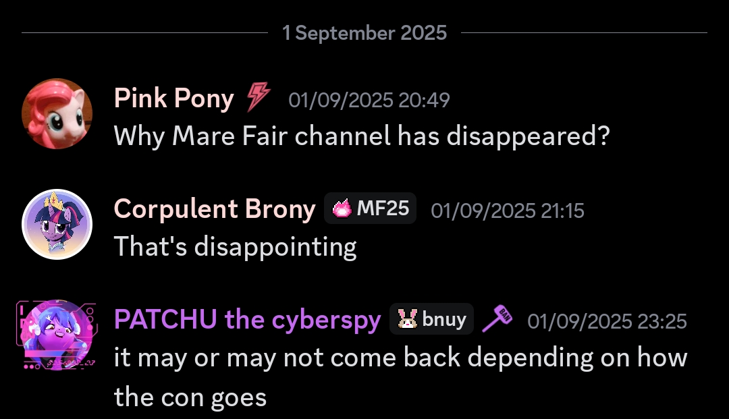Click the username PATCHU the cyberspy
Viewport: 729px width, 419px height.
(x=247, y=320)
